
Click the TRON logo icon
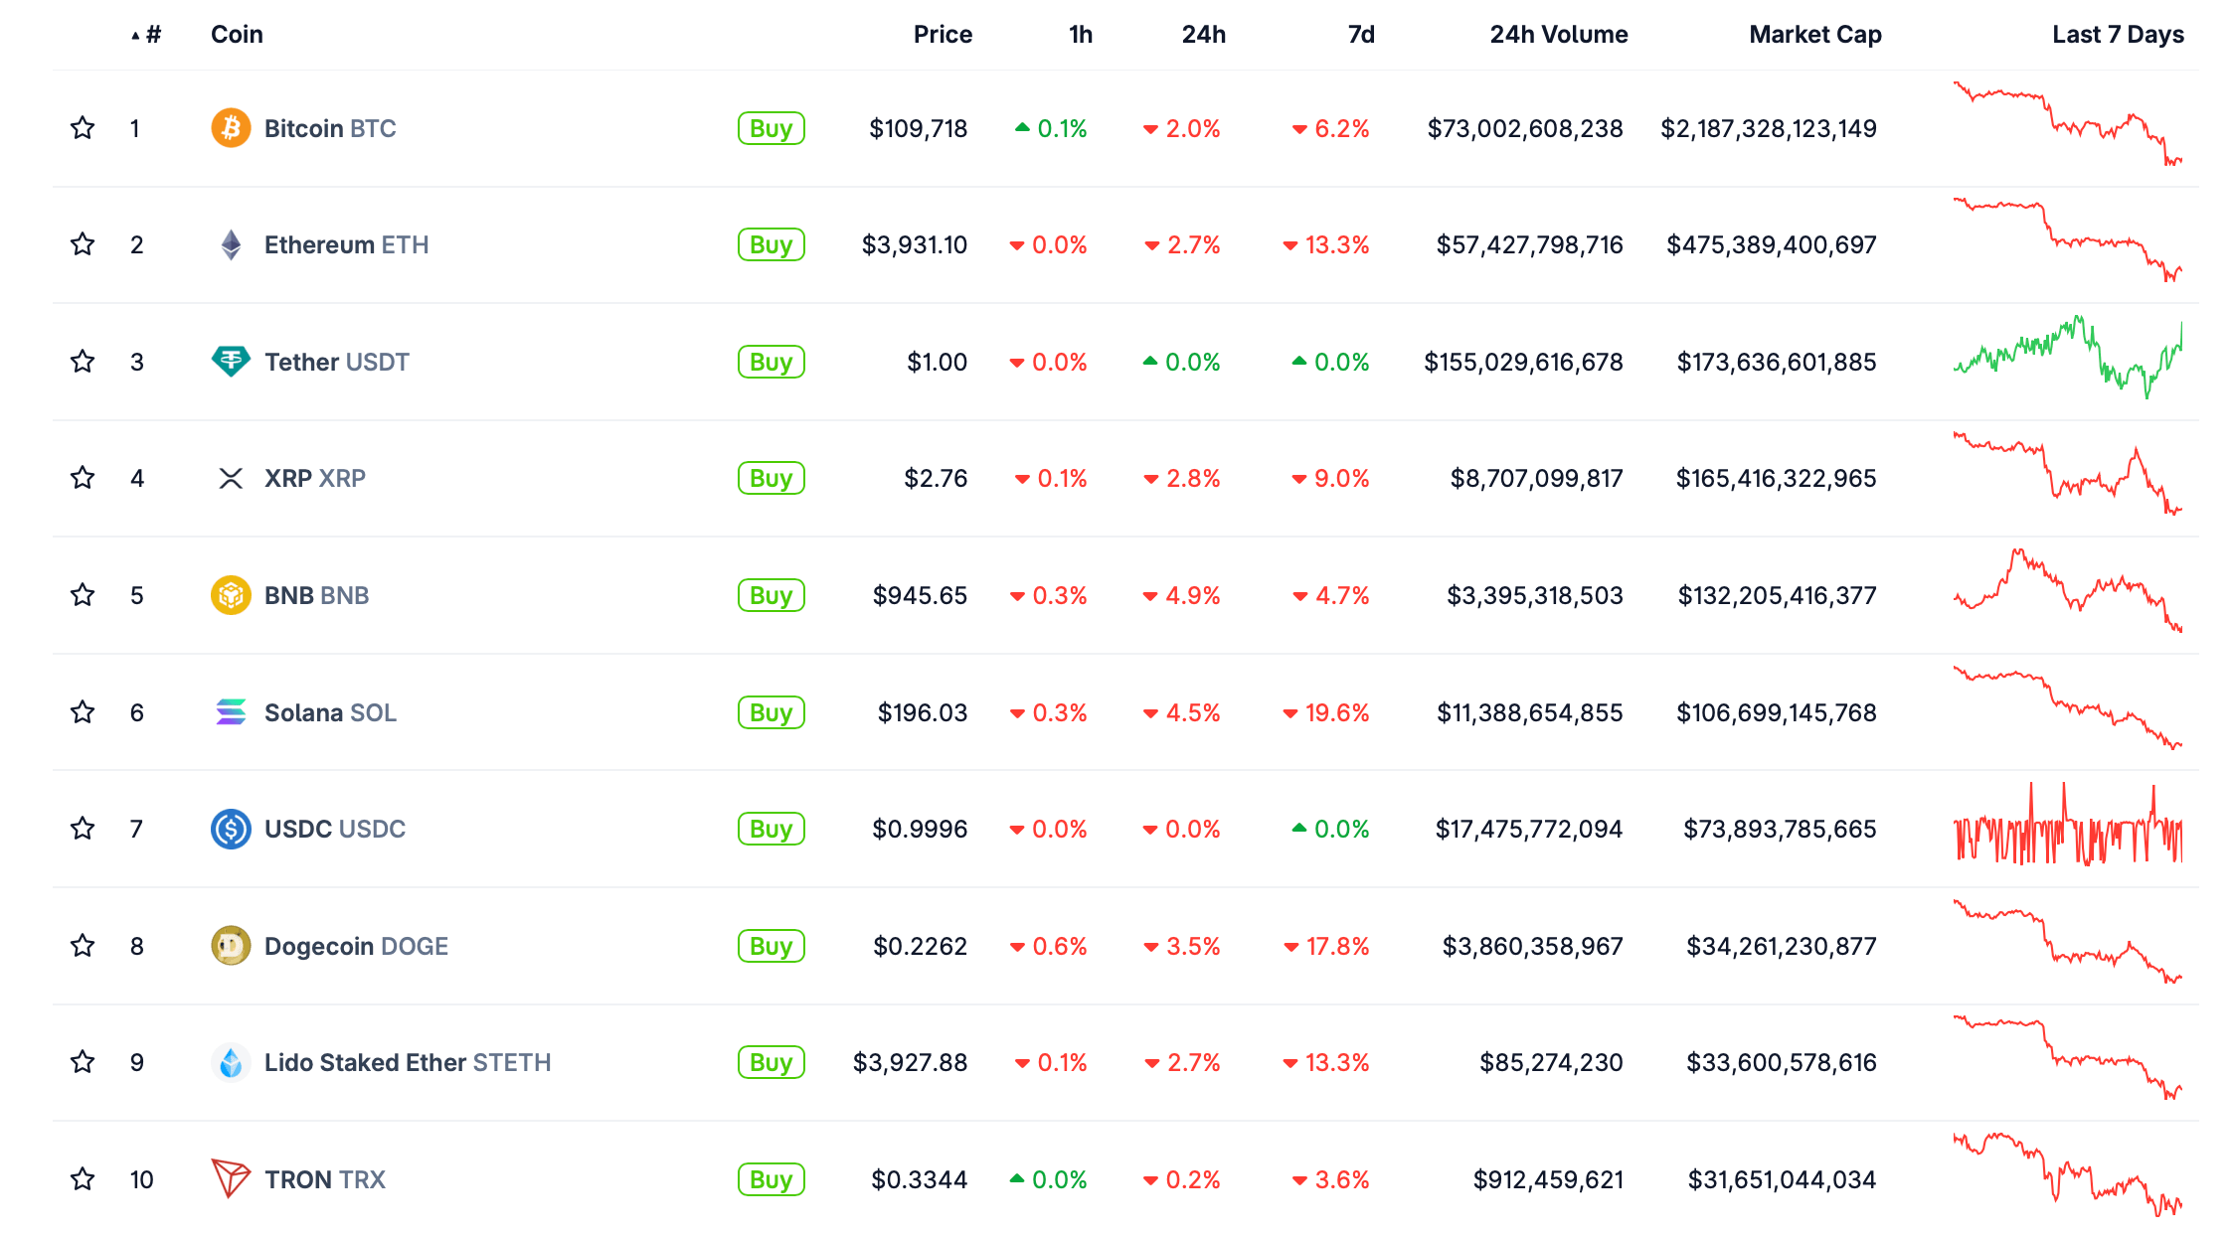click(231, 1178)
